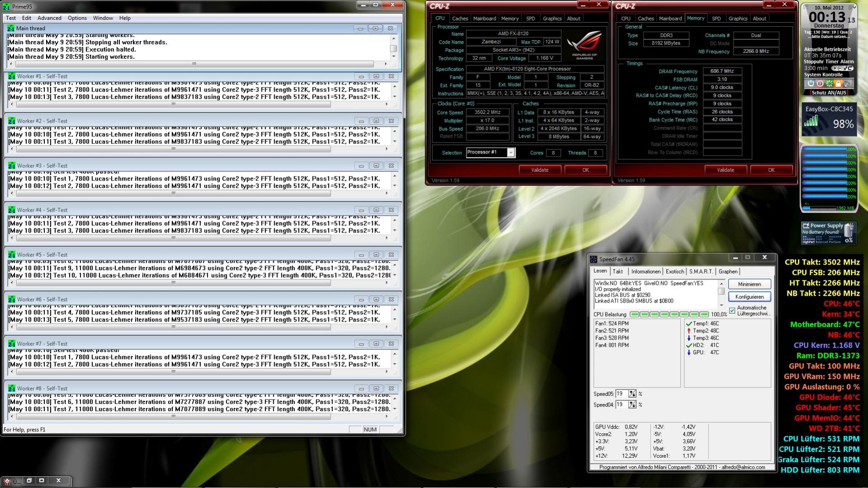868x488 pixels.
Task: Click the timer plus/minus control icons
Action: pos(842,68)
